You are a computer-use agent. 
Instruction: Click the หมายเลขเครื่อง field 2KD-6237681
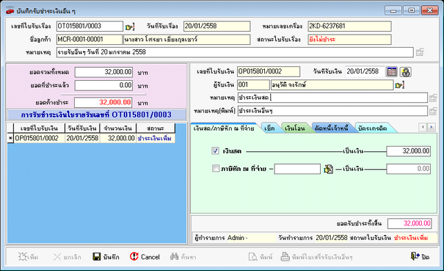pos(349,26)
